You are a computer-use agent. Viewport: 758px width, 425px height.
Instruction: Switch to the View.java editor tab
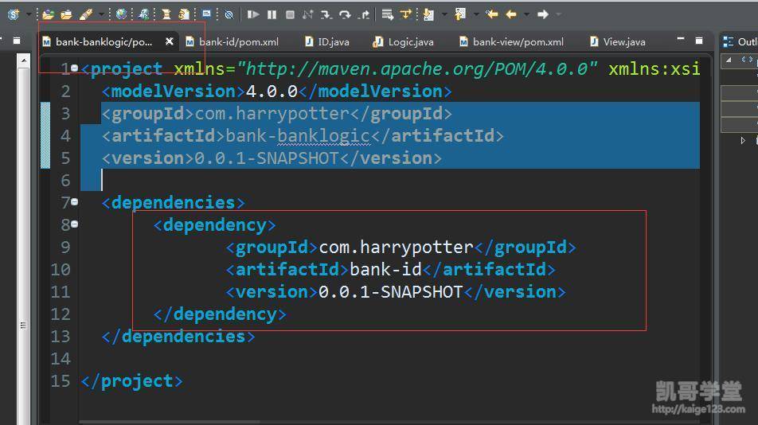(623, 41)
